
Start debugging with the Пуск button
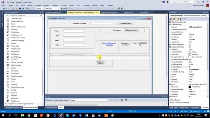click(x=65, y=9)
